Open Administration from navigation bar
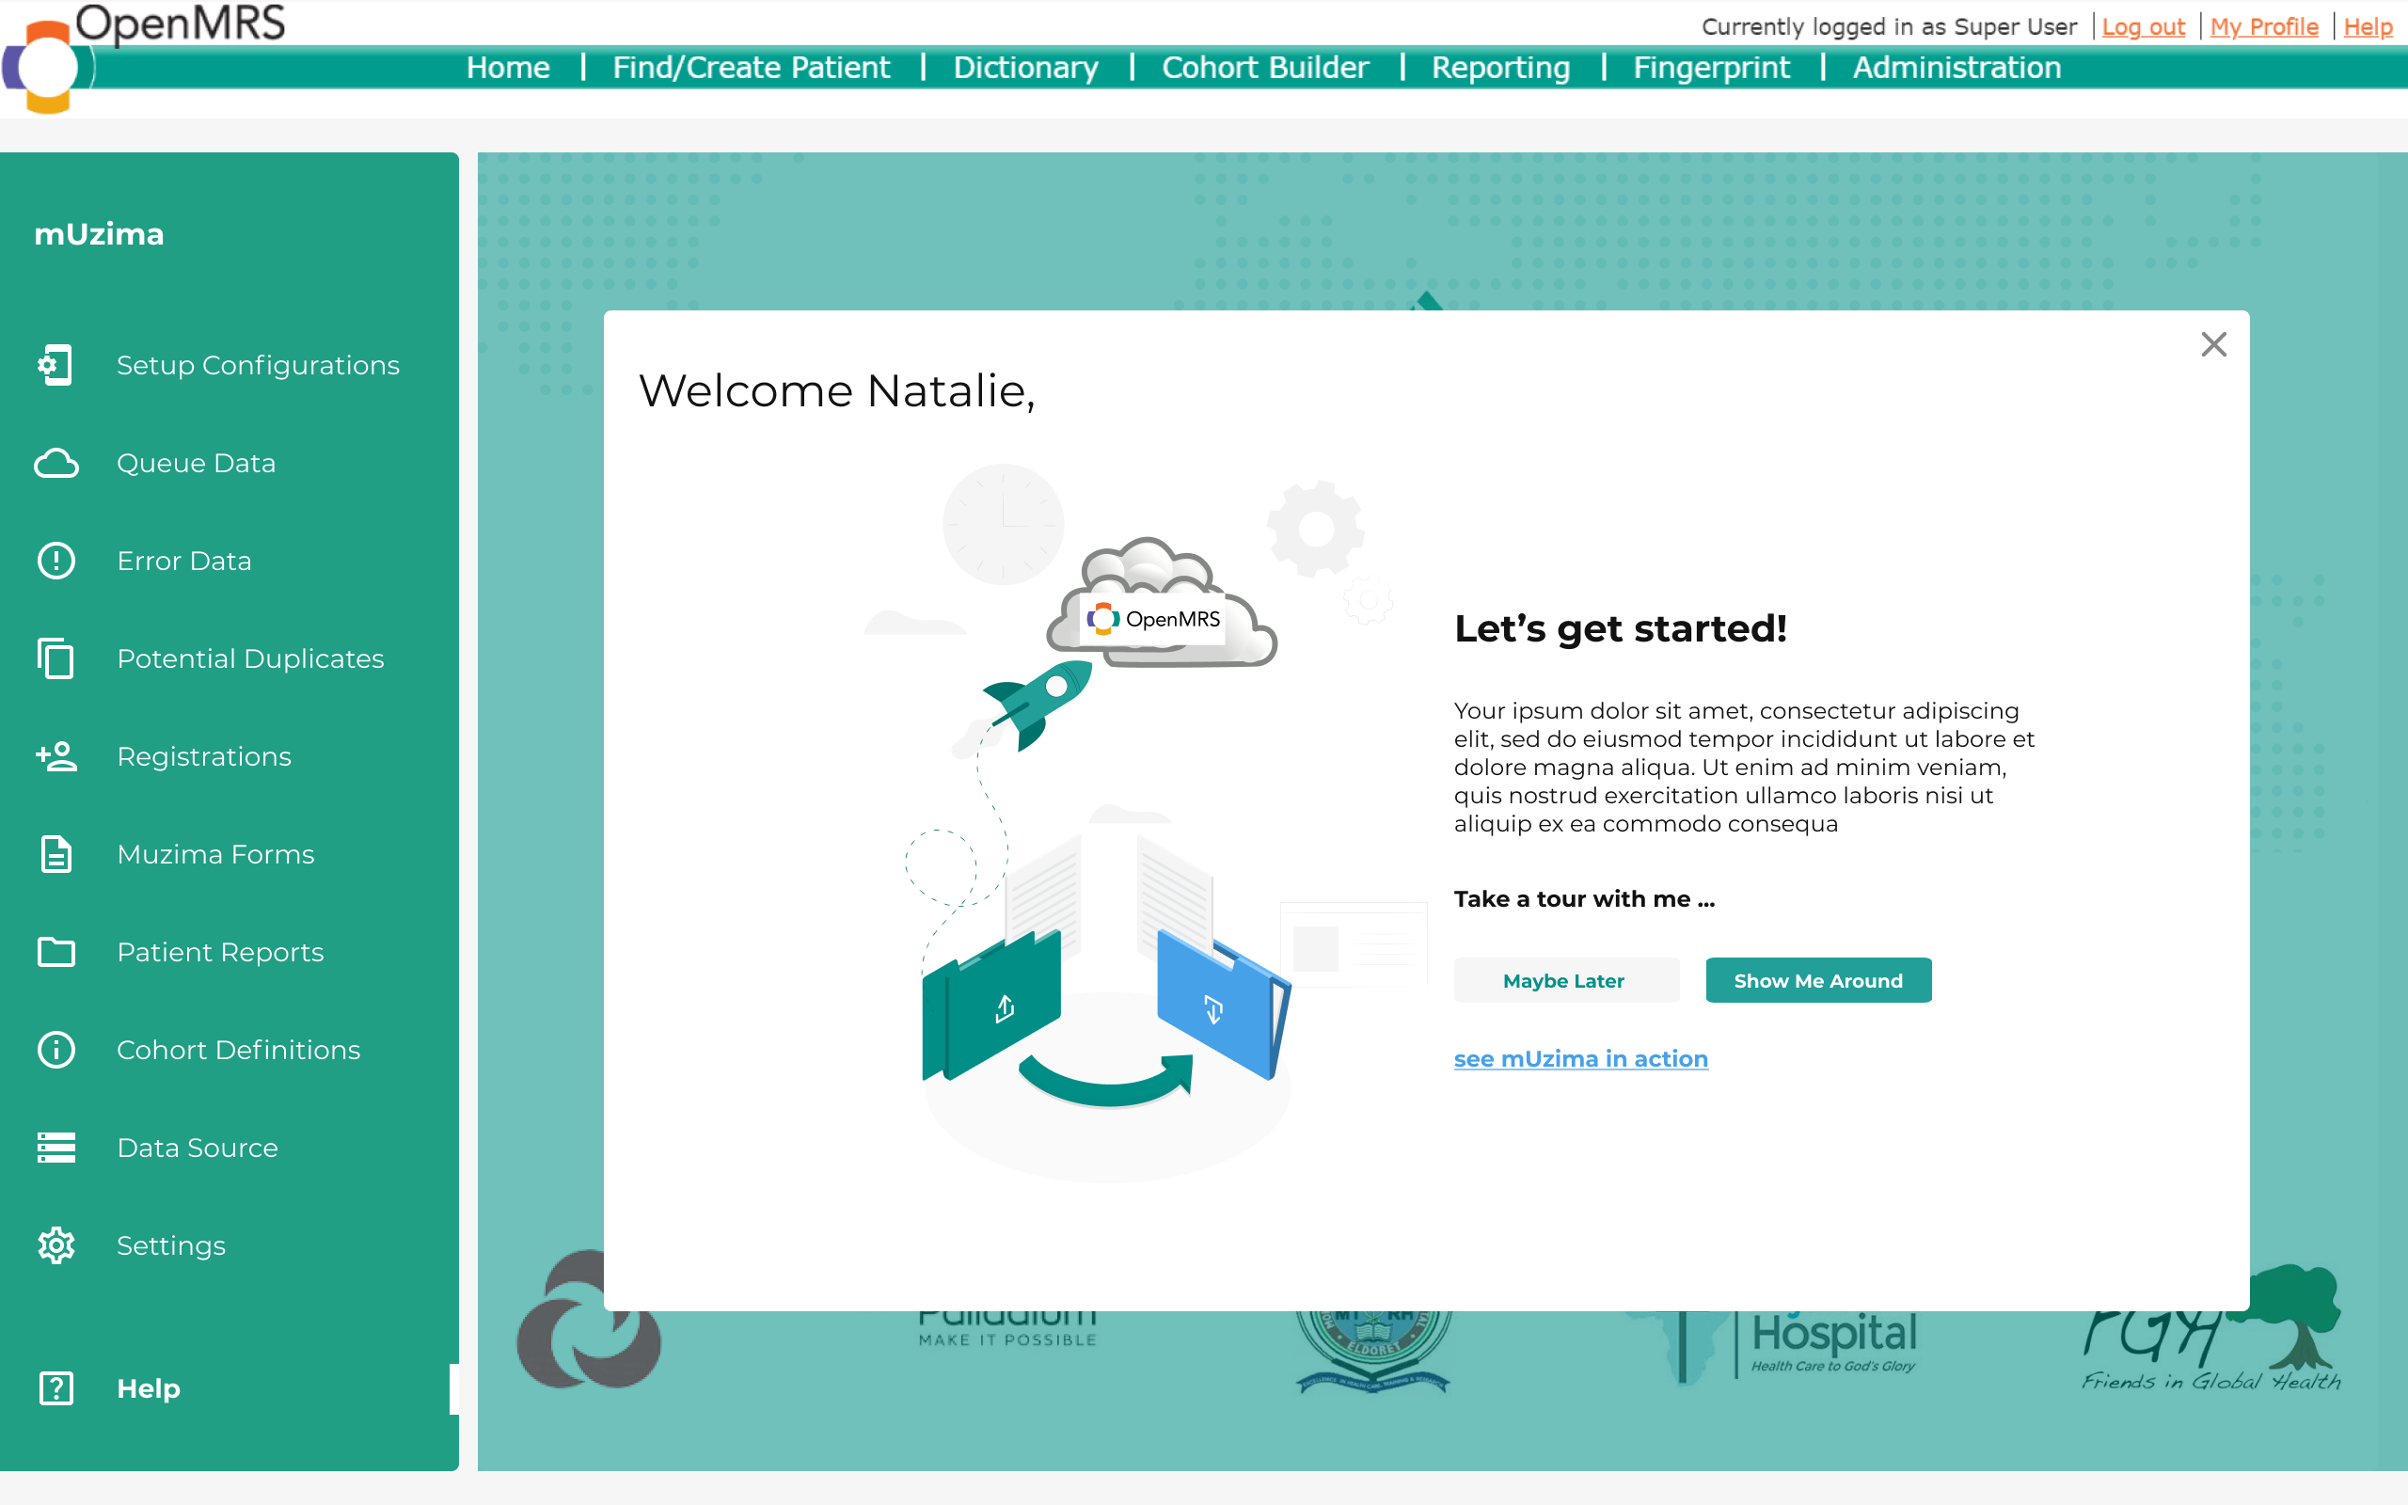Image resolution: width=2408 pixels, height=1505 pixels. pos(1956,67)
